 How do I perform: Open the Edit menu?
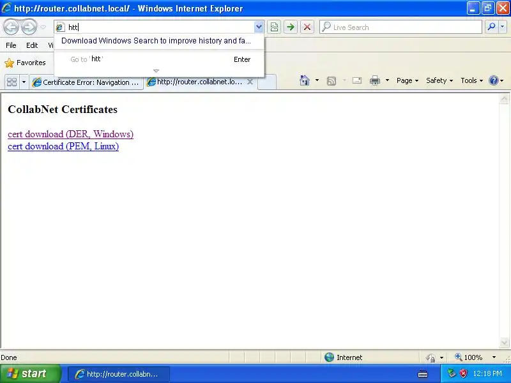point(32,45)
